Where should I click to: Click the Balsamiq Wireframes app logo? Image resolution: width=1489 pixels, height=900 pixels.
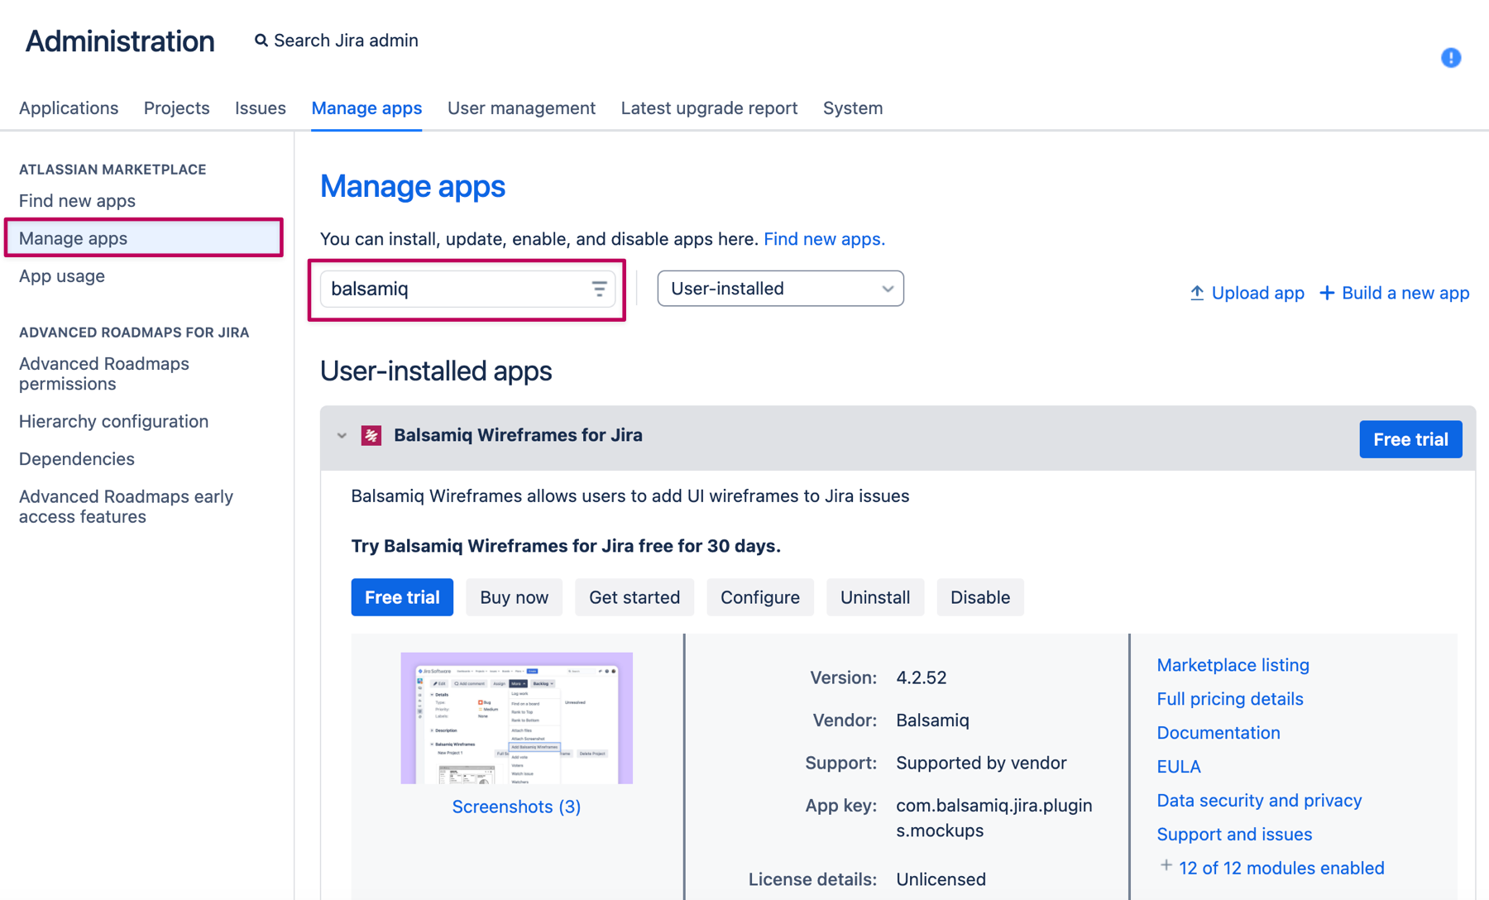point(371,434)
